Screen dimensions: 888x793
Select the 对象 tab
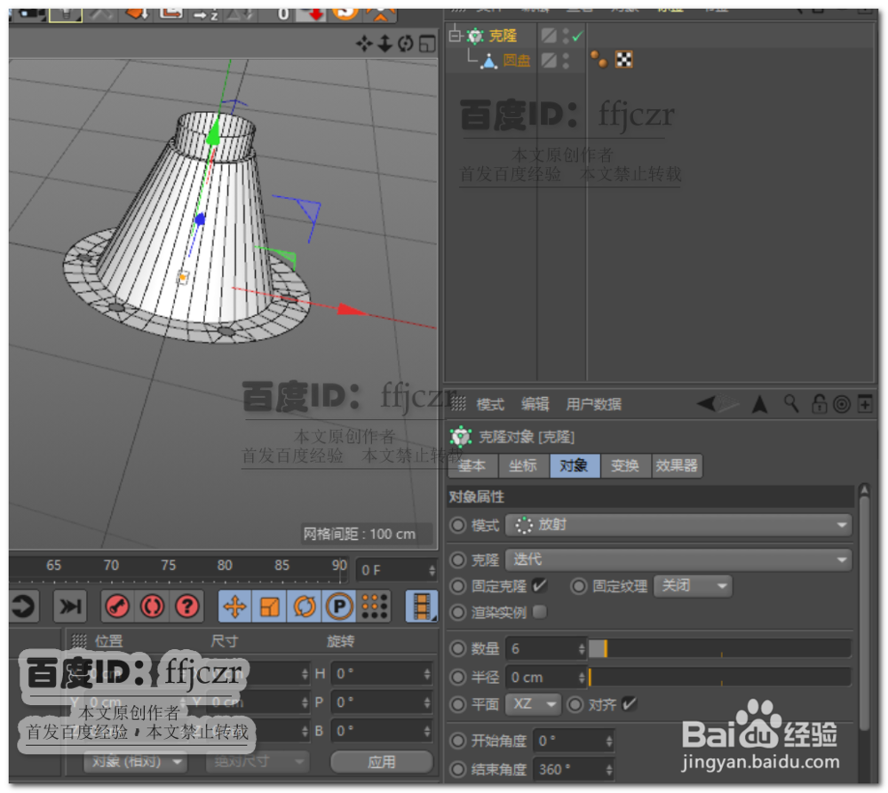pos(575,465)
